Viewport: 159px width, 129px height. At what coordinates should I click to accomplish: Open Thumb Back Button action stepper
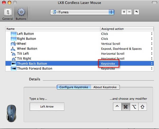point(152,64)
